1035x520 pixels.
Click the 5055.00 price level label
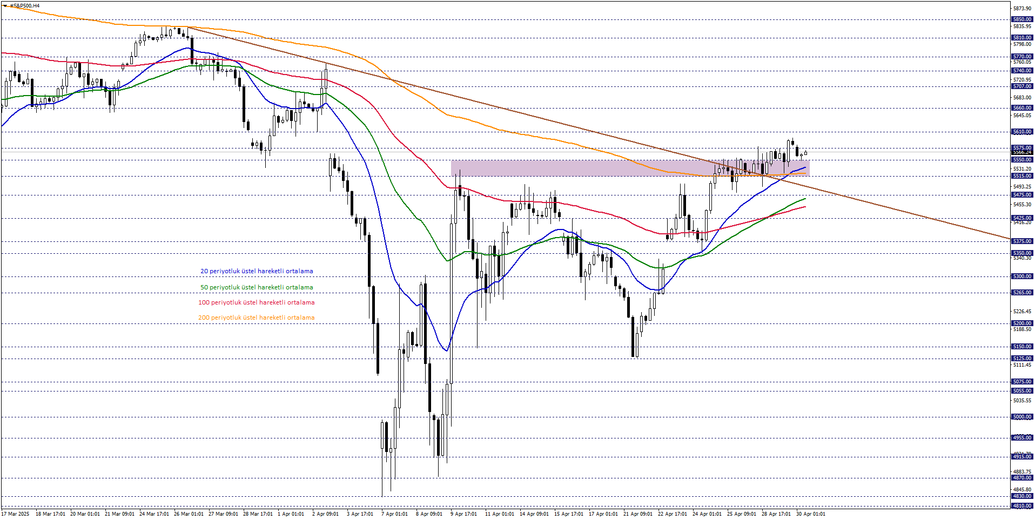click(x=1022, y=391)
